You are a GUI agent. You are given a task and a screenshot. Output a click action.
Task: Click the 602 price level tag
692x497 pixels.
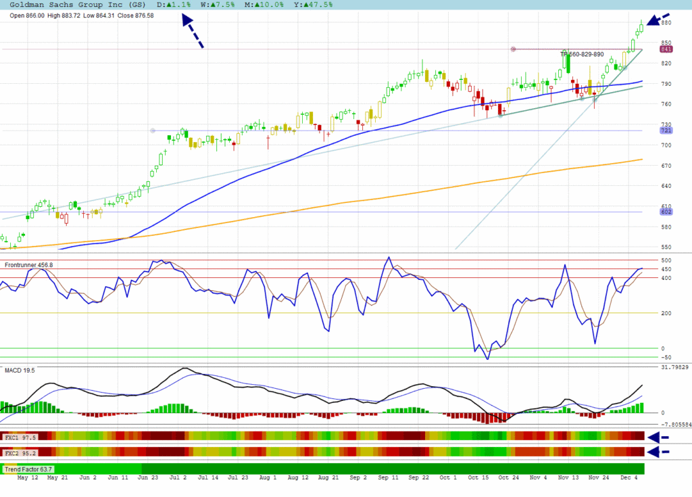coord(666,212)
